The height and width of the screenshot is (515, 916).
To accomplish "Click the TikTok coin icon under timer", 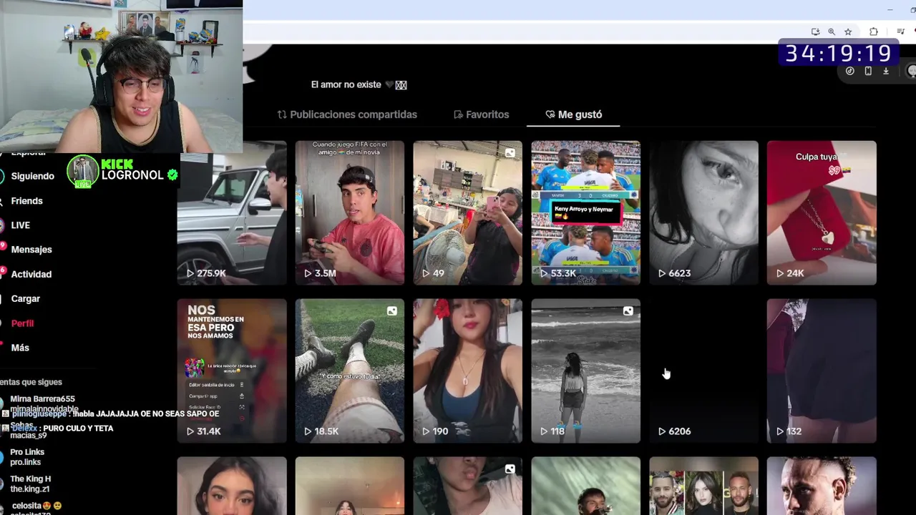I will (x=850, y=71).
